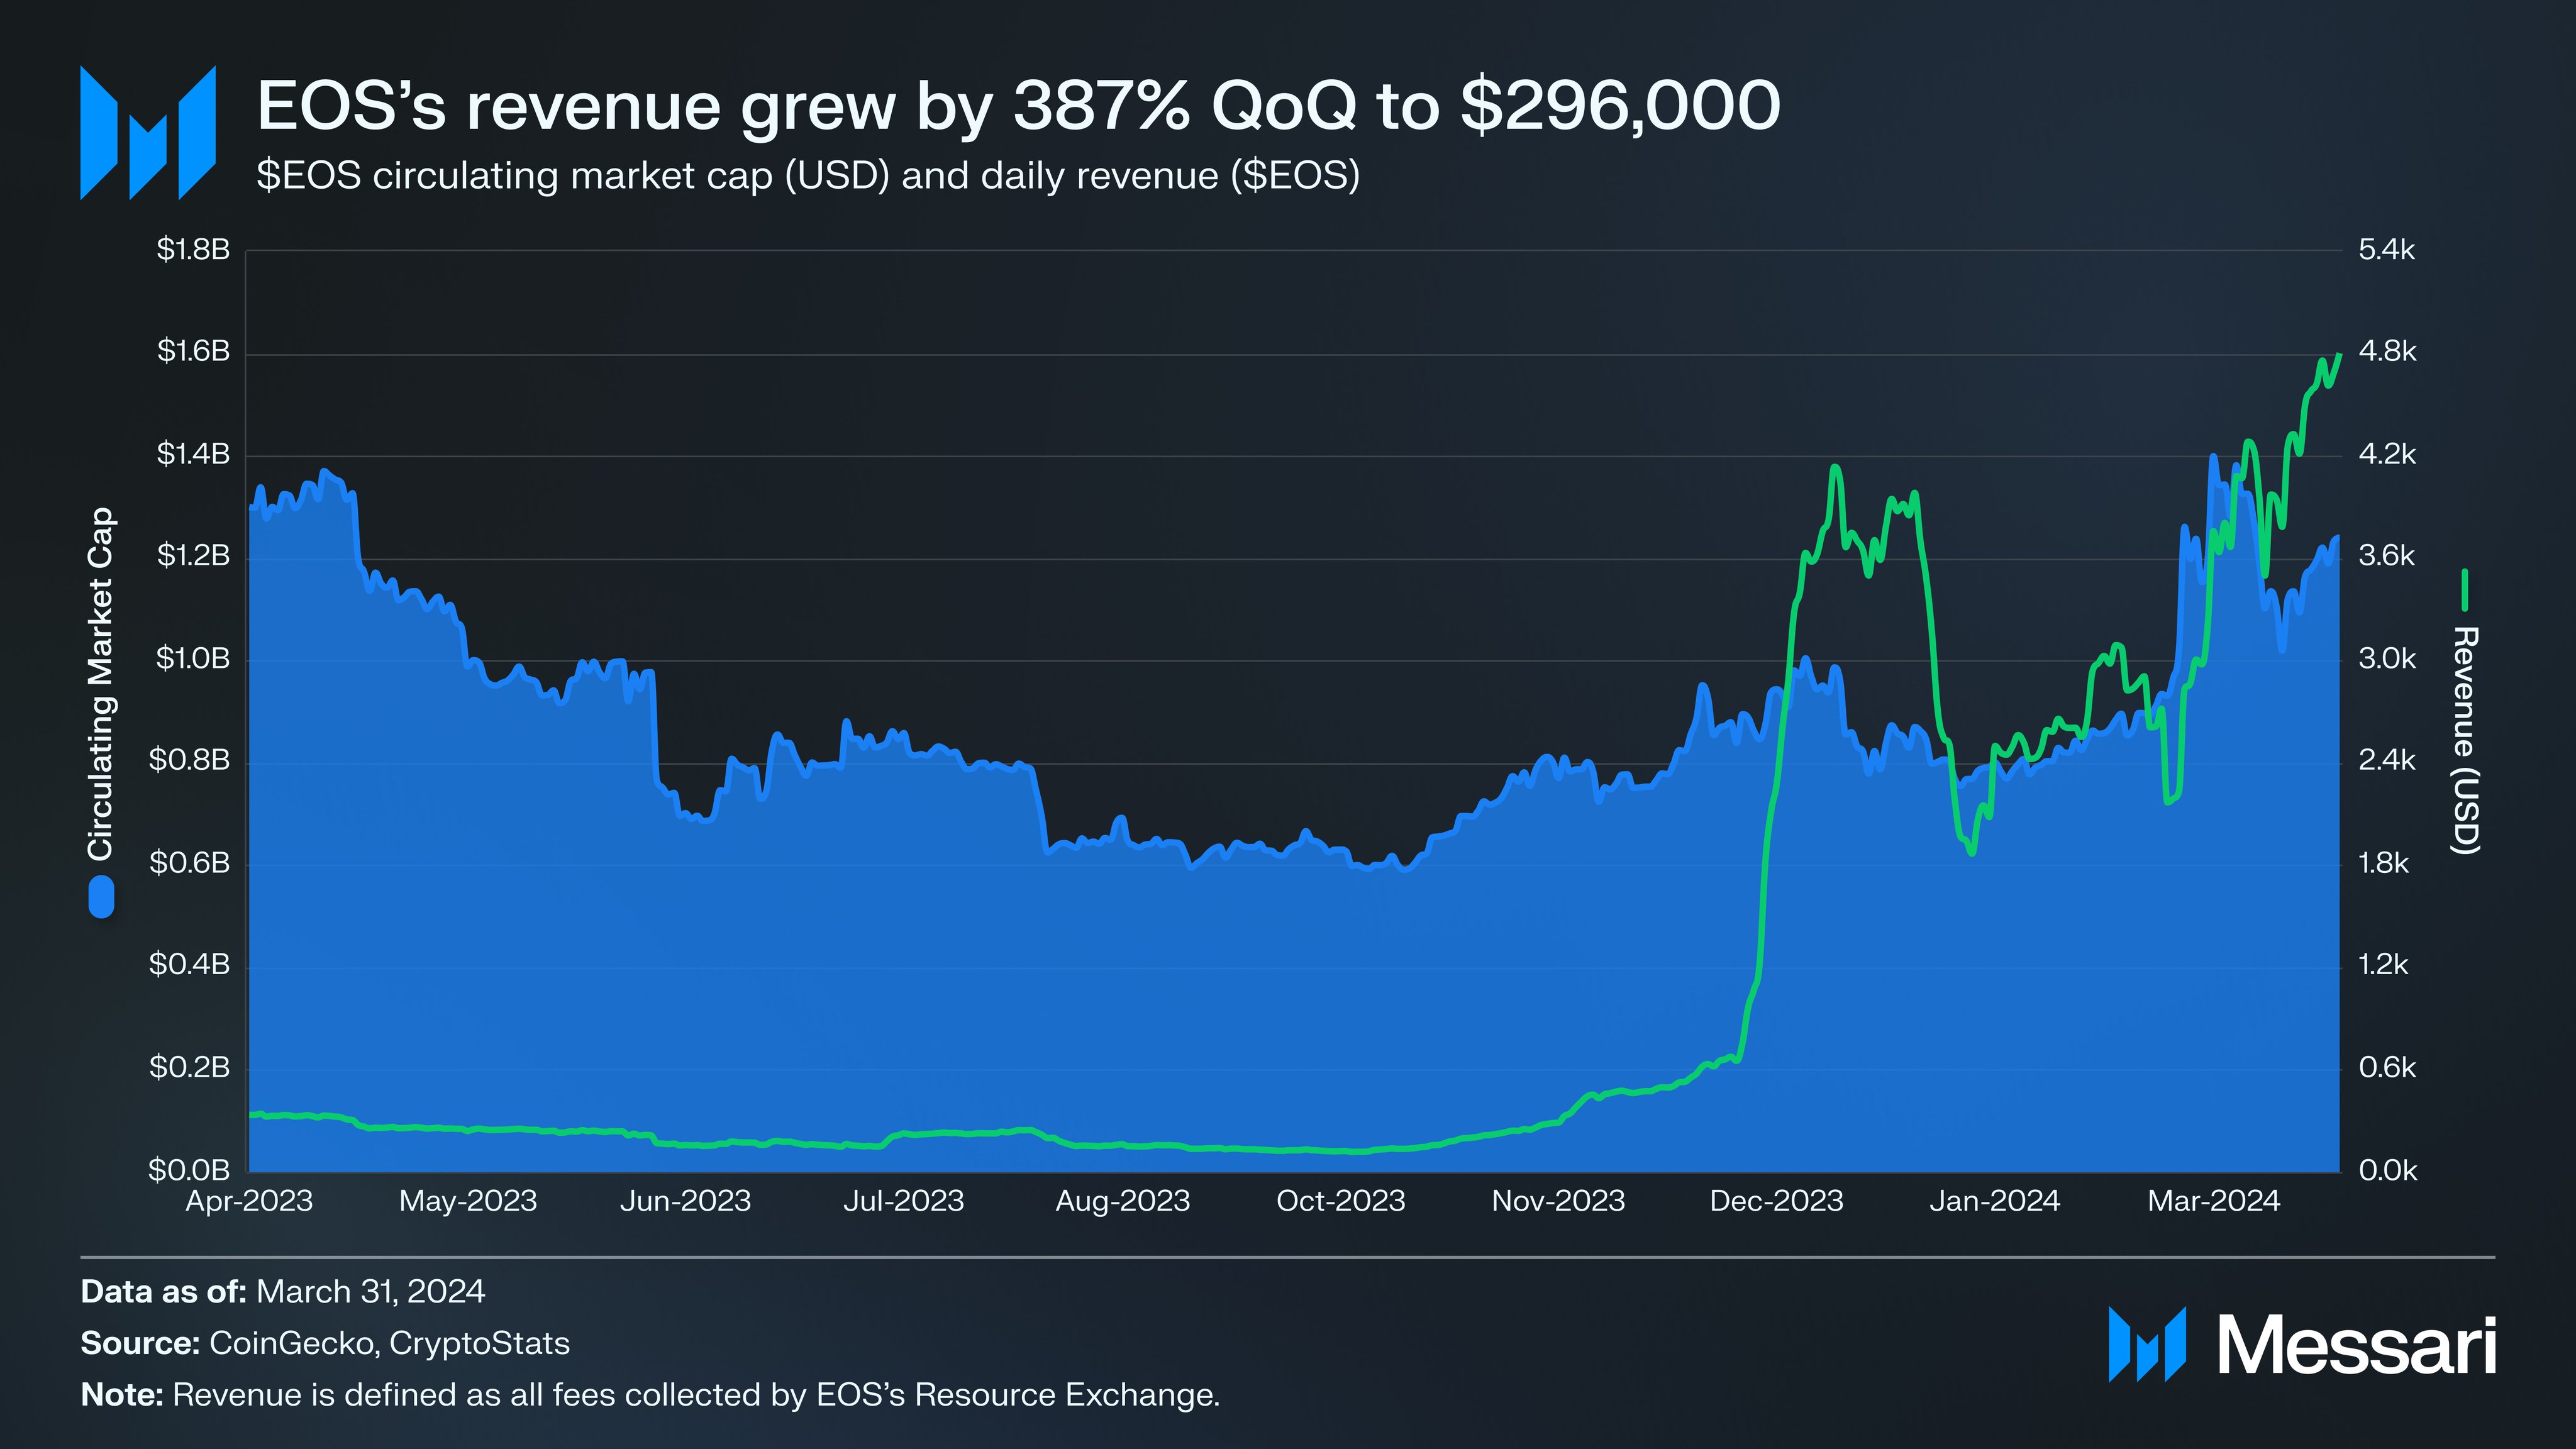Click the '3.0k' right axis value
This screenshot has height=1449, width=2576.
(2387, 658)
